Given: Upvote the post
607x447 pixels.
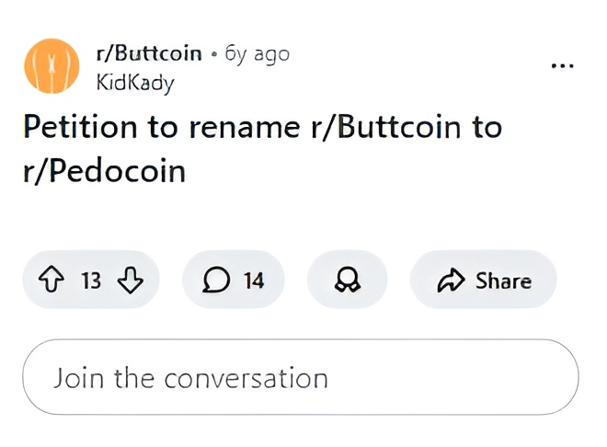Looking at the screenshot, I should click(53, 281).
